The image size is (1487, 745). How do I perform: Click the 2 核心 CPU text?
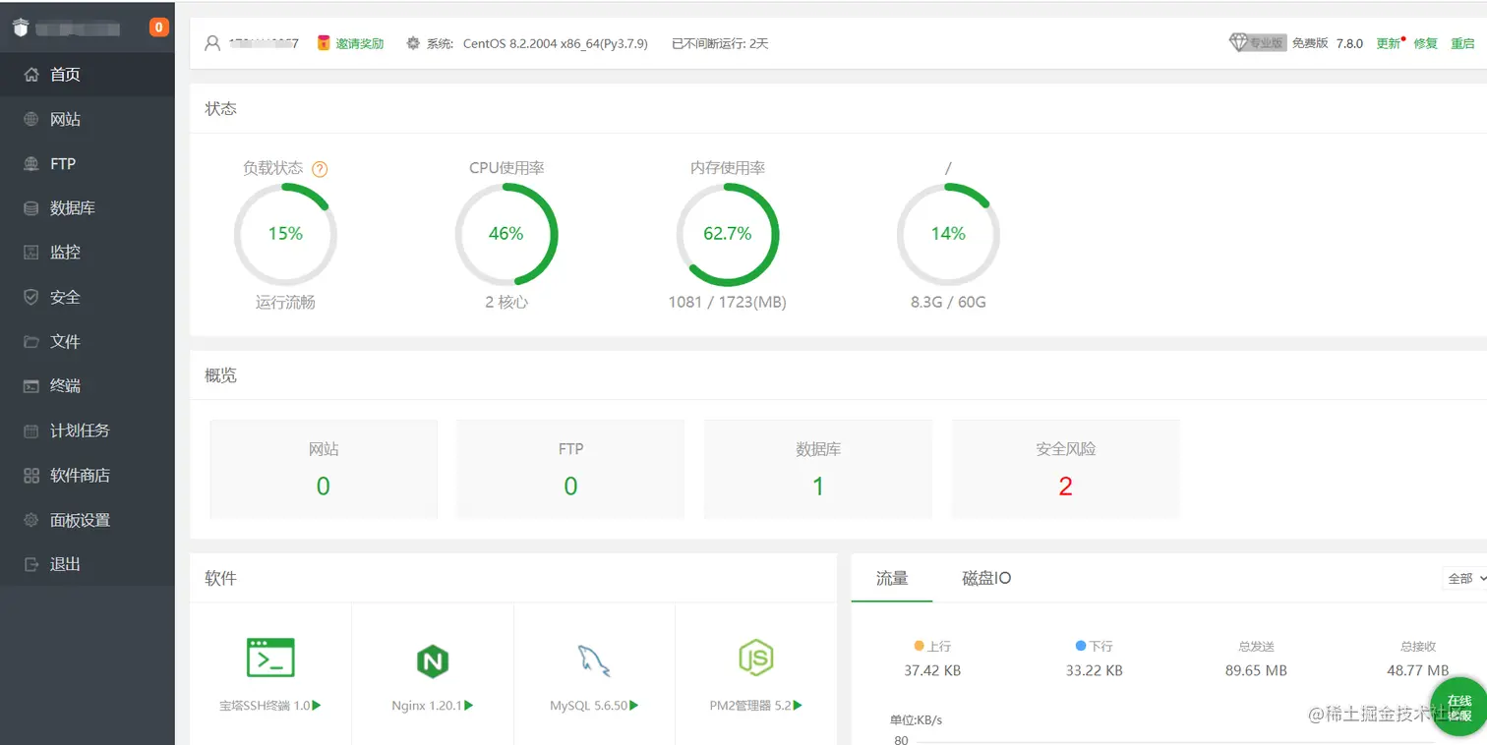(506, 303)
